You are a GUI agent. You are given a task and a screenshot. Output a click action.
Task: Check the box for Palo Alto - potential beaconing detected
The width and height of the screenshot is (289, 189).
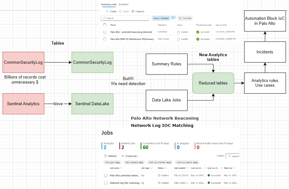point(105,32)
